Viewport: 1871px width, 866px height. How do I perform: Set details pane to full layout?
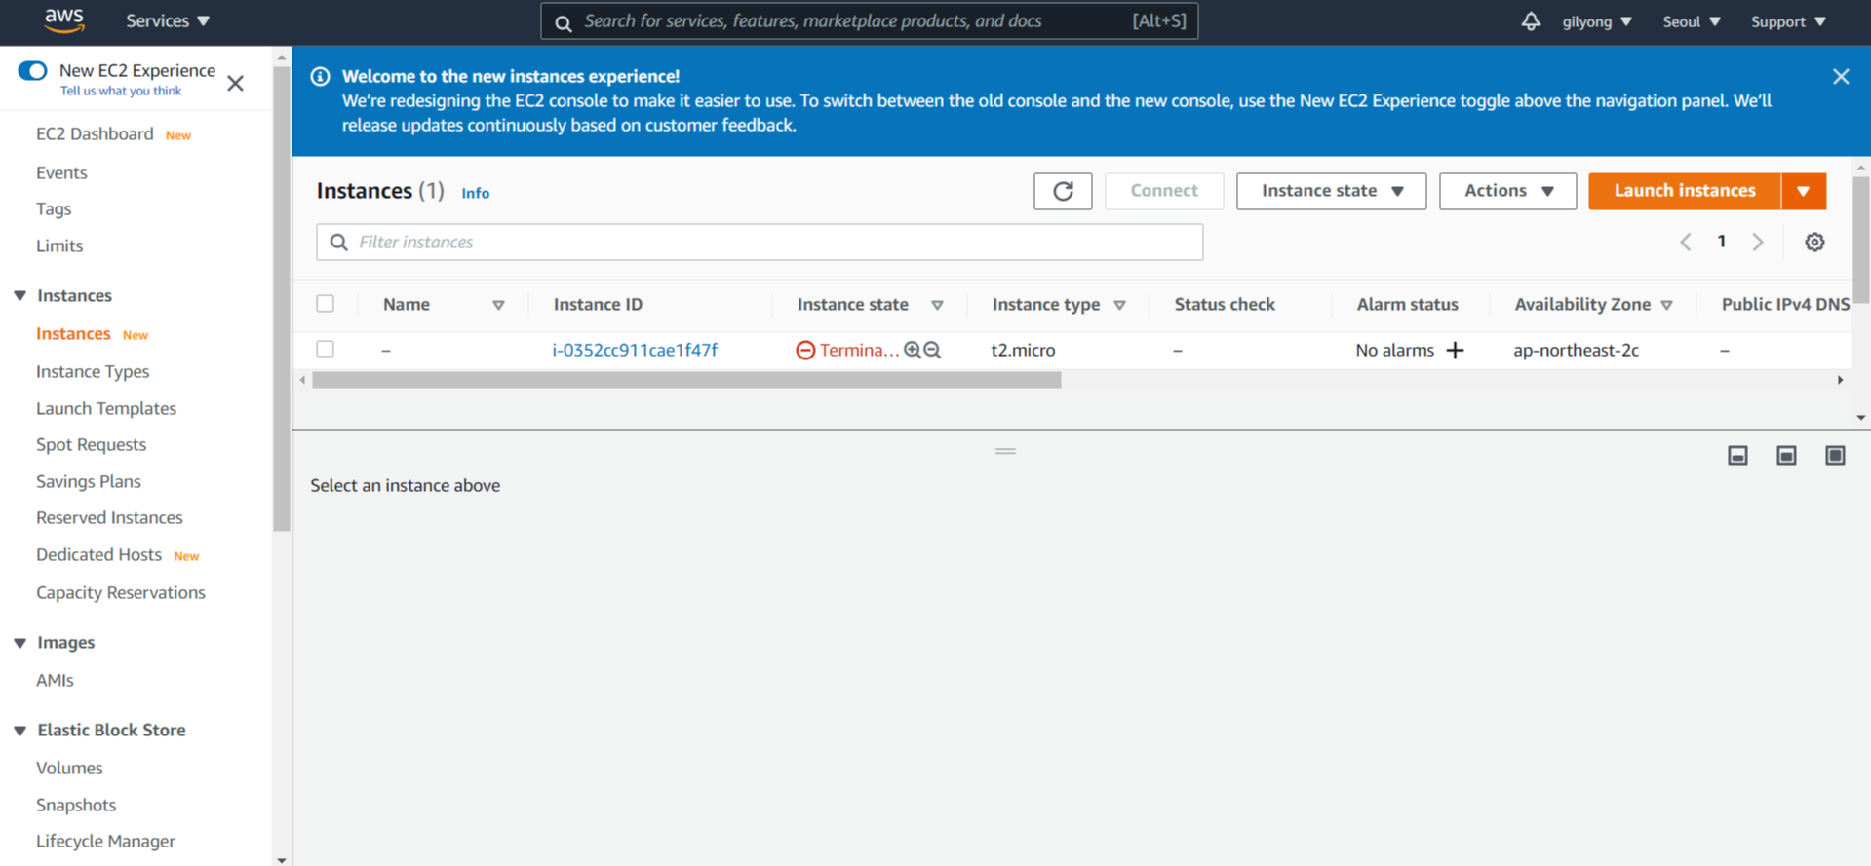1835,455
